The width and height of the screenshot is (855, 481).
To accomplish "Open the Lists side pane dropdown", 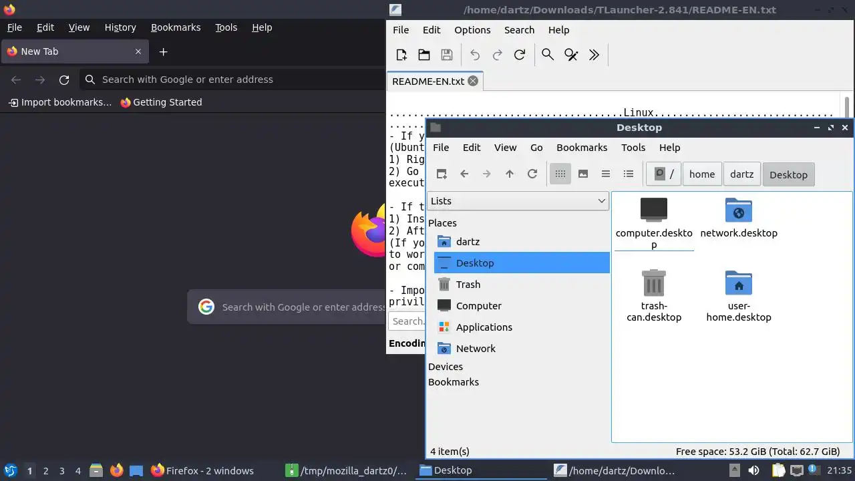I will tap(518, 201).
